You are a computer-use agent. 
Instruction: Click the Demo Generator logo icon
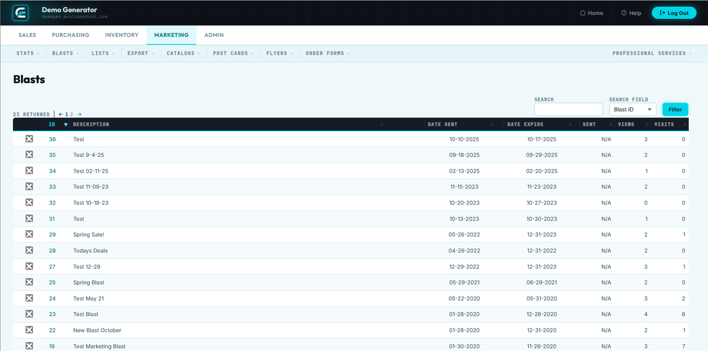tap(20, 13)
